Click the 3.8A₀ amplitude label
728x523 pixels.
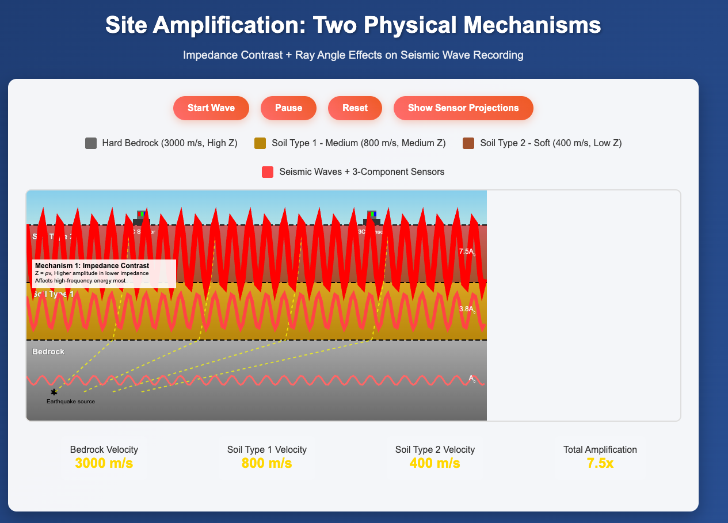click(x=467, y=310)
